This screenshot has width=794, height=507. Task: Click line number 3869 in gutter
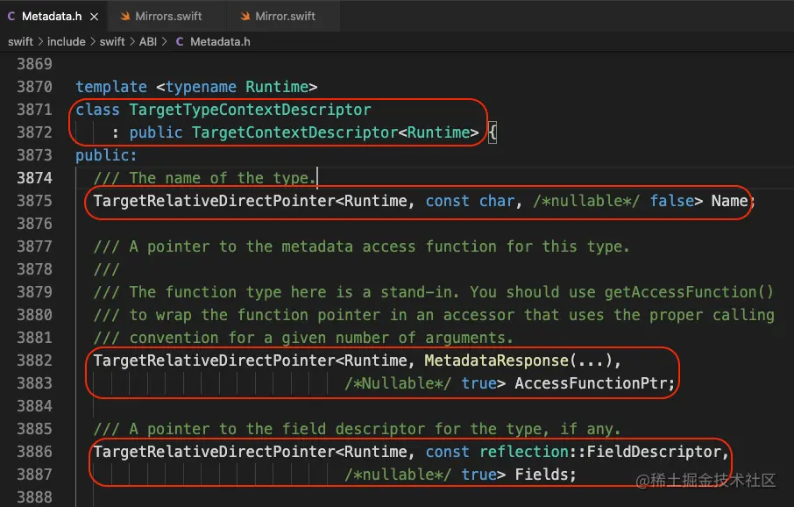[34, 64]
